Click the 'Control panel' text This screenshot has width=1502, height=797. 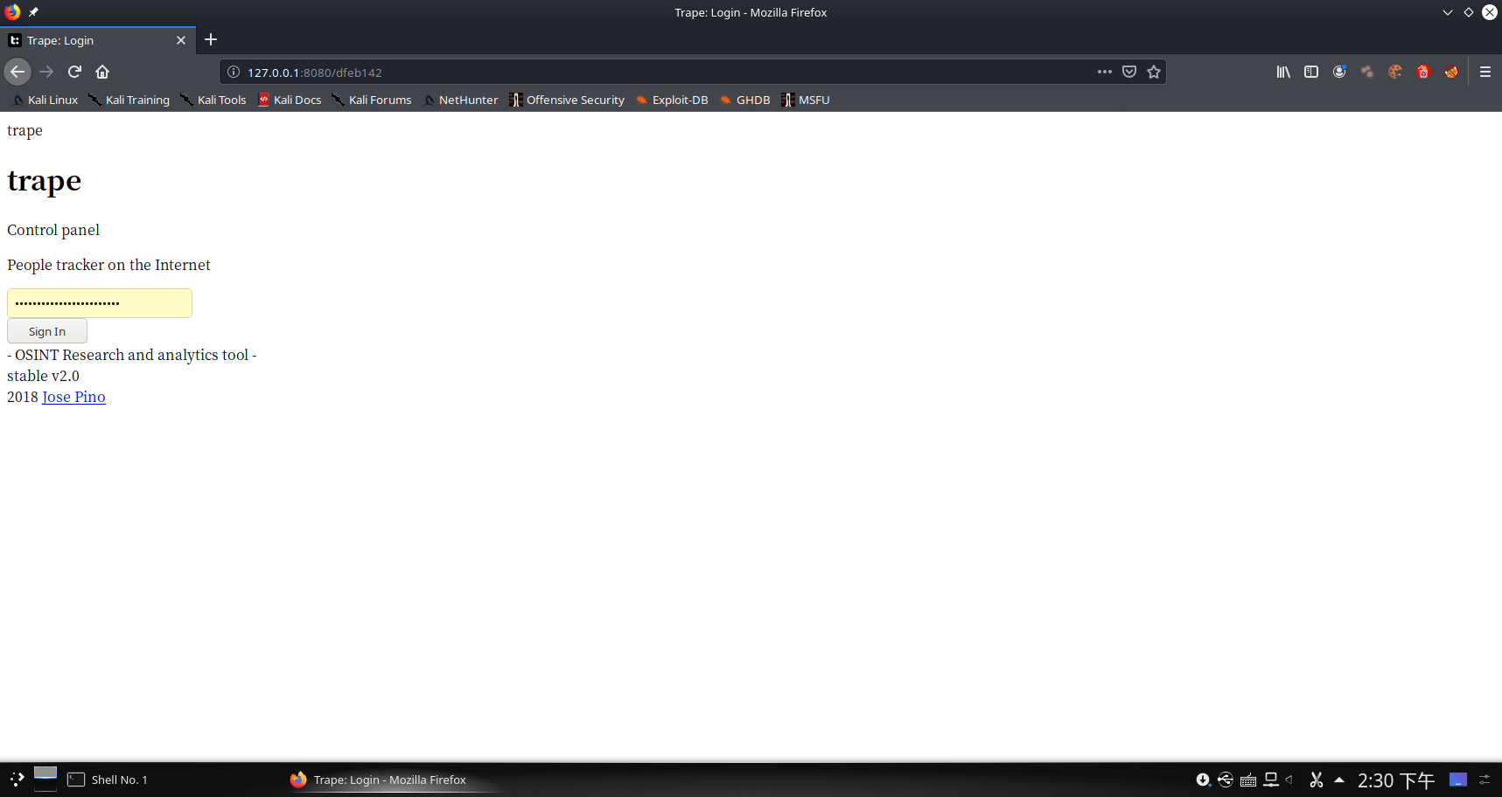(x=53, y=230)
